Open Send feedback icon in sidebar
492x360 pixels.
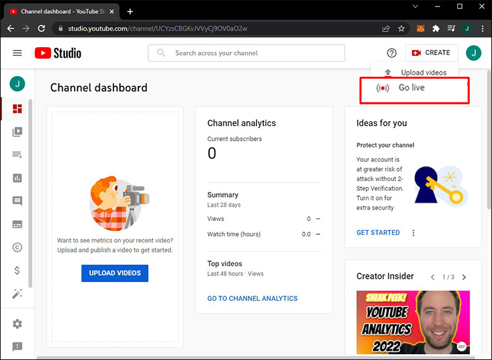(17, 346)
